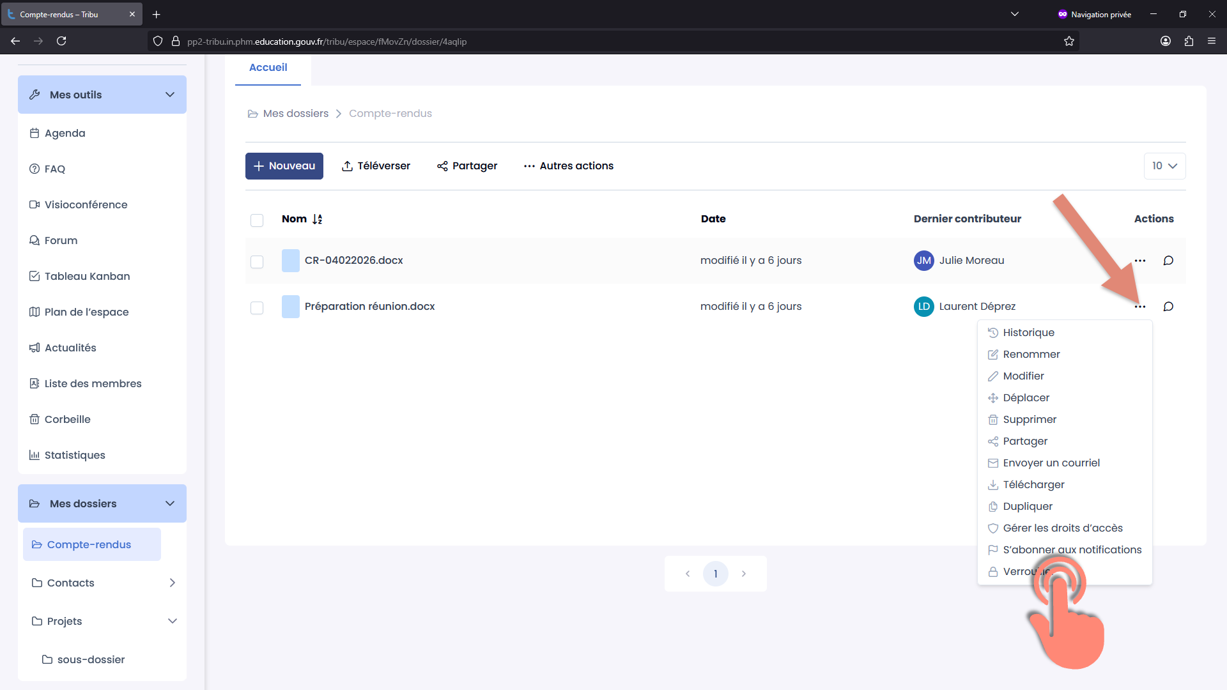Viewport: 1227px width, 690px height.
Task: Check the Préparation réunion.docx row checkbox
Action: point(257,308)
